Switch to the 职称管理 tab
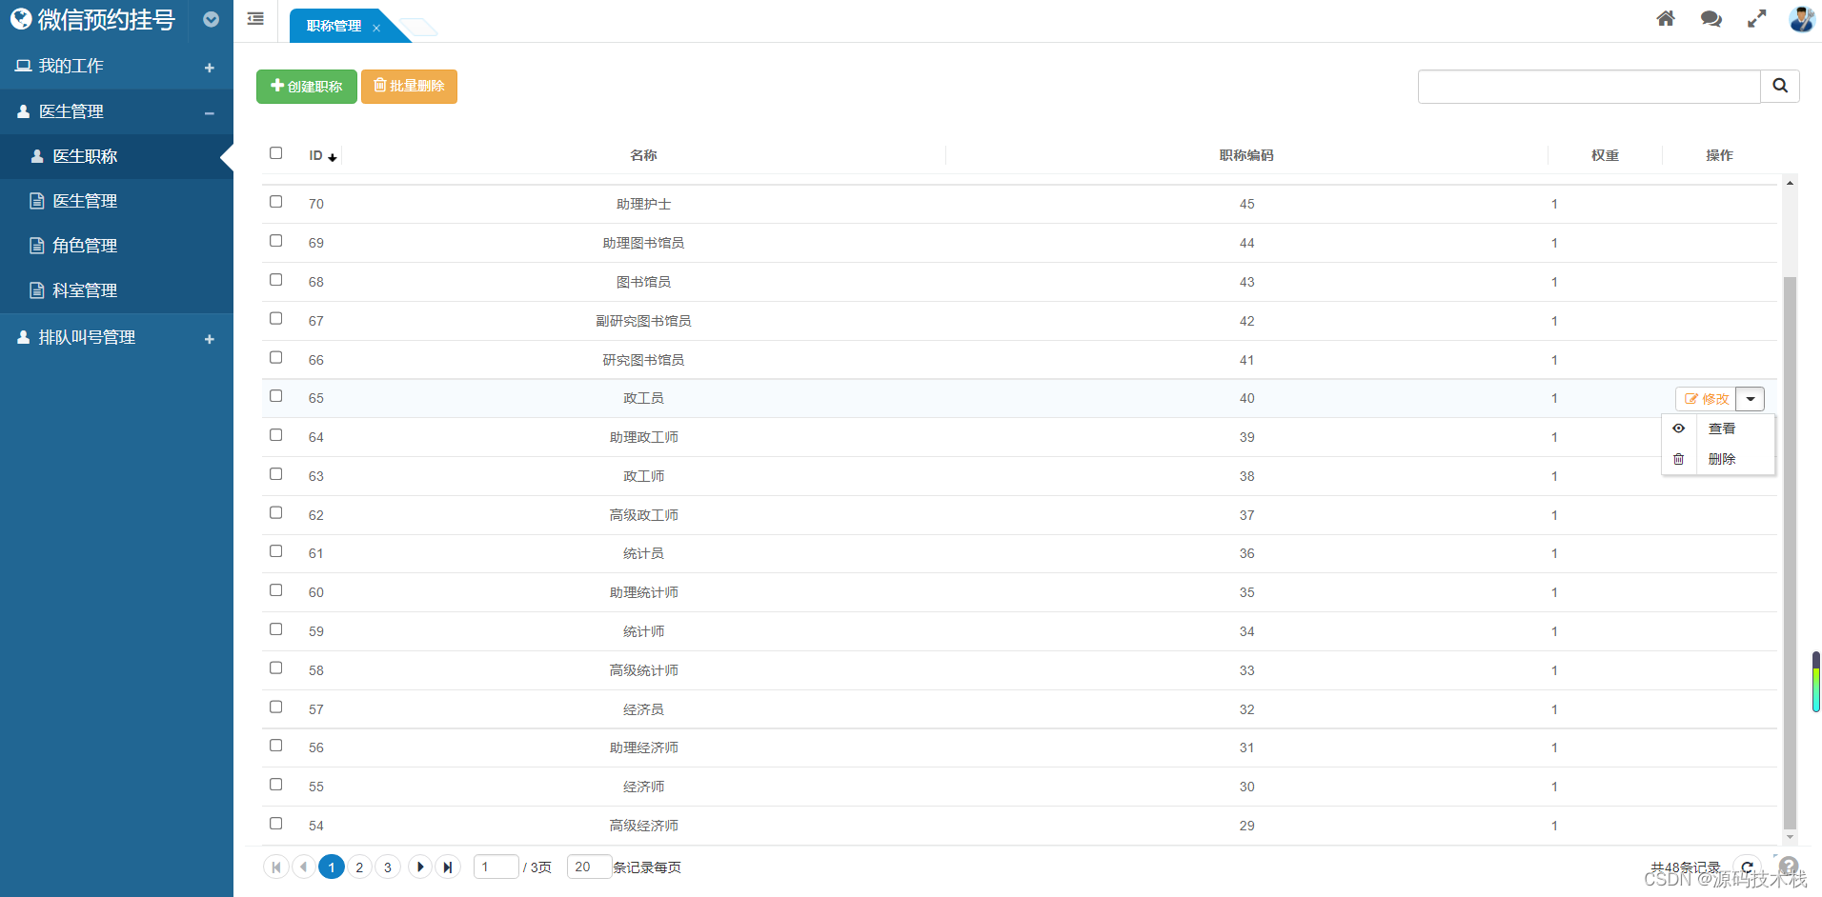Screen dimensions: 1822x897 point(334,27)
